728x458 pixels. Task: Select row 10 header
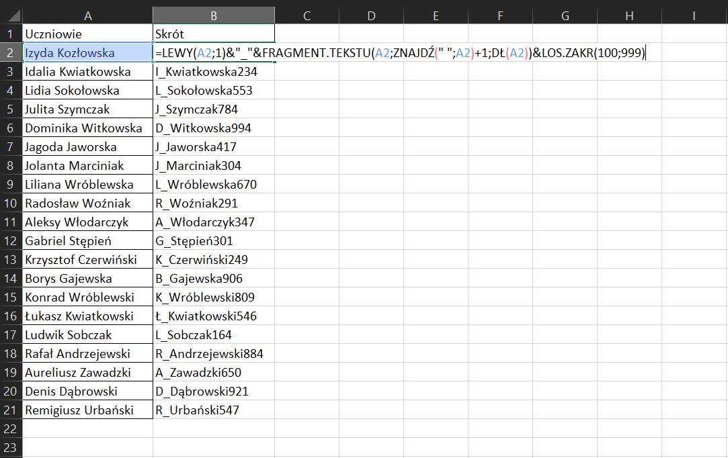(11, 203)
